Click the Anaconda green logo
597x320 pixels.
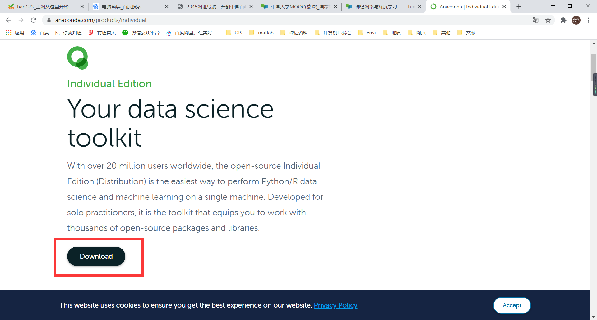point(78,58)
